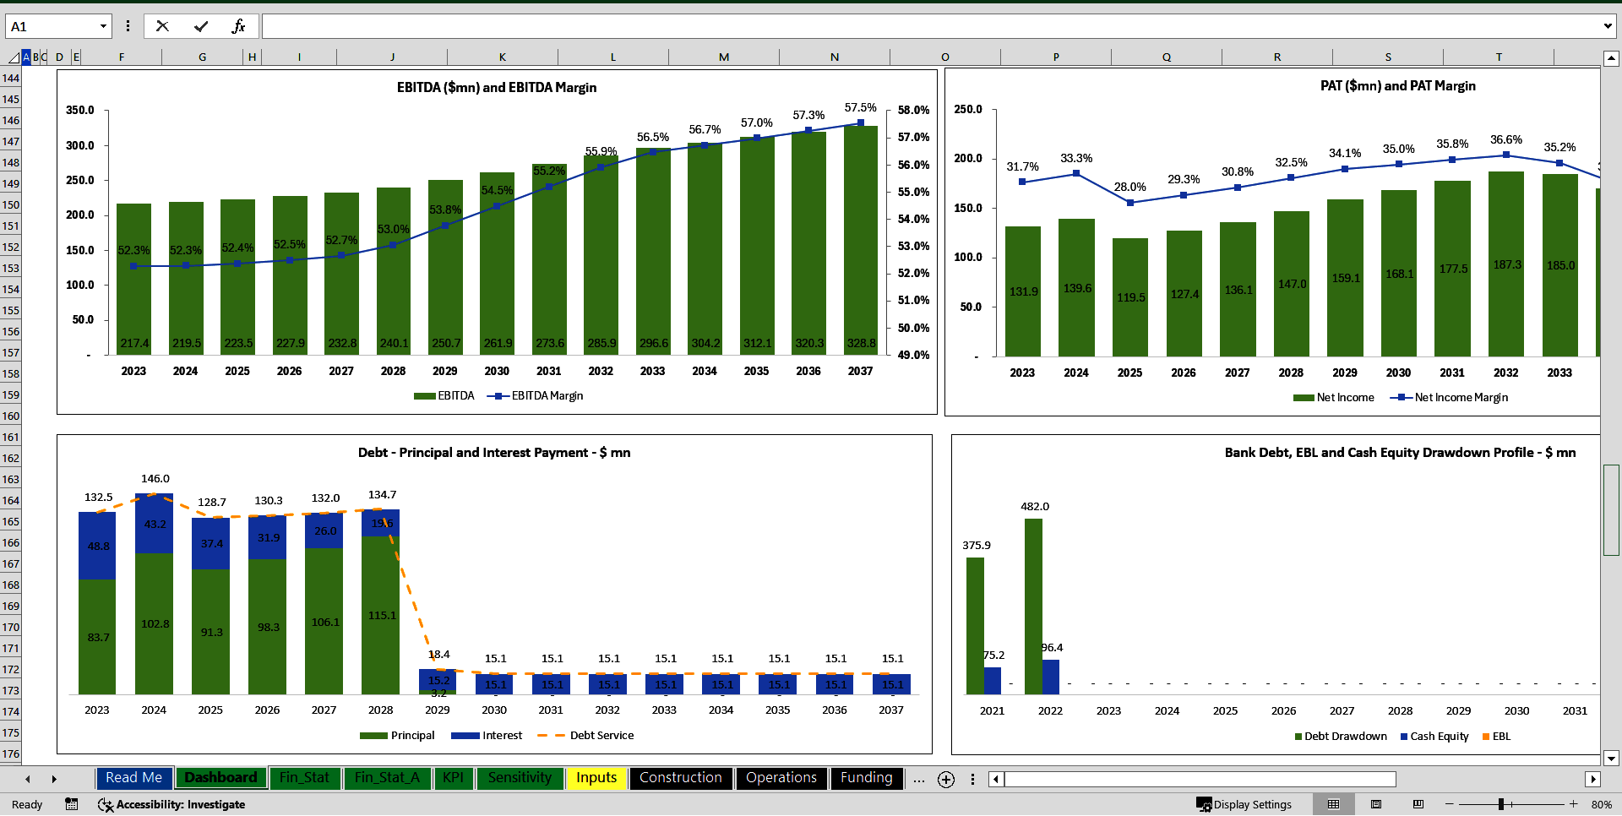Select the Normal view icon in the status bar
This screenshot has width=1622, height=816.
click(x=1333, y=804)
